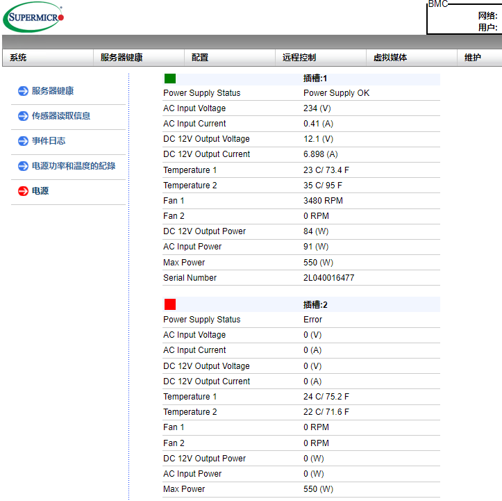Click the 'Error' status value in slot 2
Viewport: 502px width, 501px height.
click(x=312, y=320)
